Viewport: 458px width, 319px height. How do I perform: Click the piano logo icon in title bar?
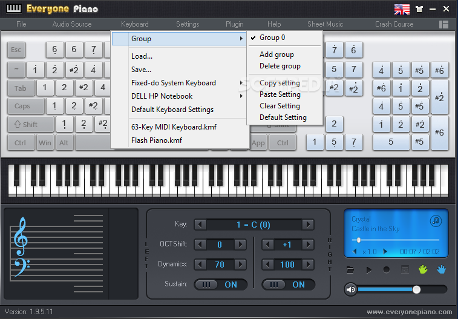tap(14, 8)
